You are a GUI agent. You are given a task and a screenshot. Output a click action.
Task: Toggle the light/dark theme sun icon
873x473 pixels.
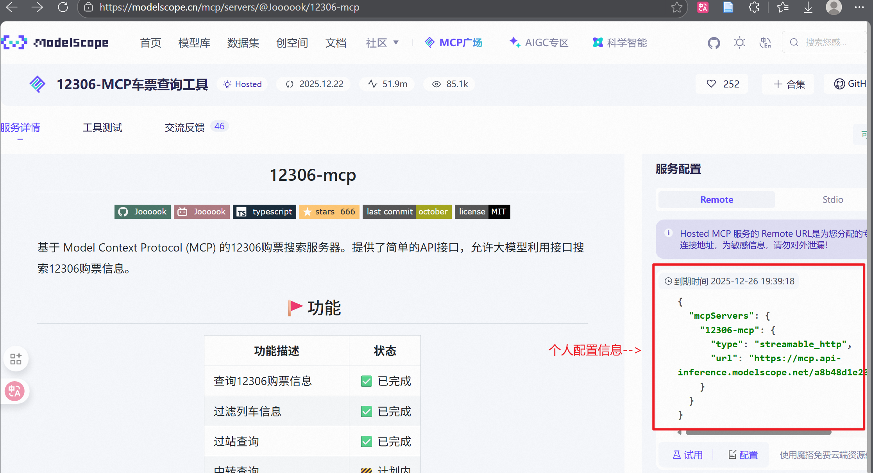739,43
